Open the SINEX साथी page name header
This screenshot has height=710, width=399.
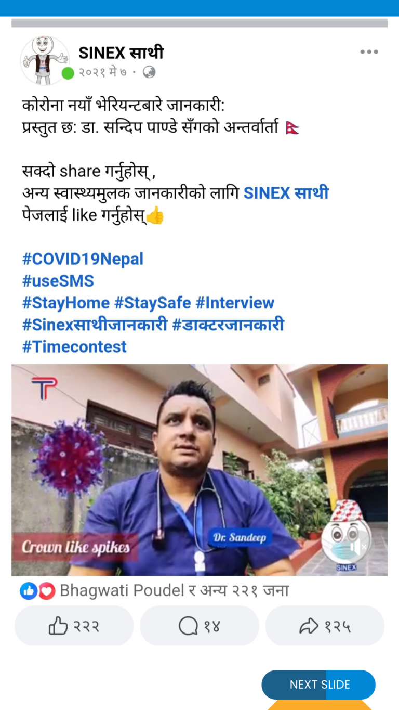tap(121, 53)
